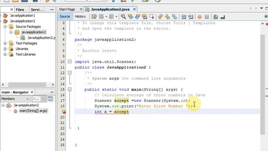
Task: Stop Macro Recording icon
Action: [206, 17]
